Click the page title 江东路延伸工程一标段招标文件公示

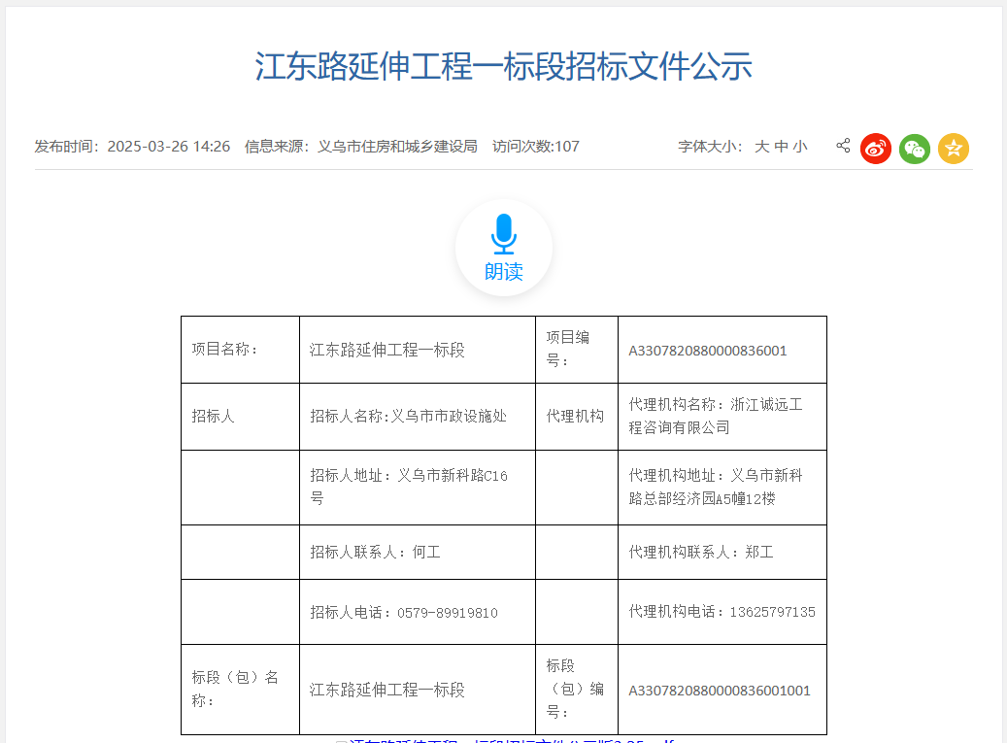point(503,66)
